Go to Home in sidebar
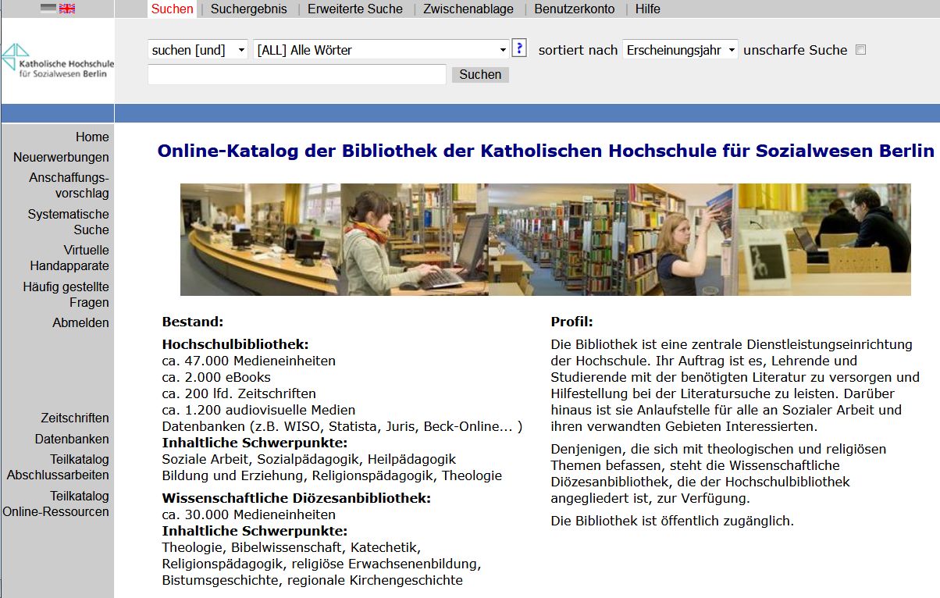The width and height of the screenshot is (940, 598). (x=92, y=137)
